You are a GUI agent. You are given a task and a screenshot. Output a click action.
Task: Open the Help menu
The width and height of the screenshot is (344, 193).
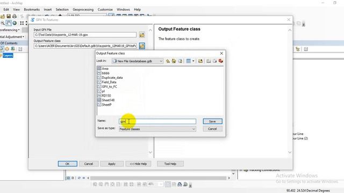138,10
